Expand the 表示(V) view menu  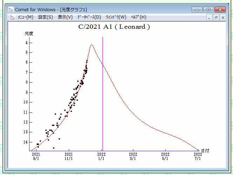coord(65,17)
